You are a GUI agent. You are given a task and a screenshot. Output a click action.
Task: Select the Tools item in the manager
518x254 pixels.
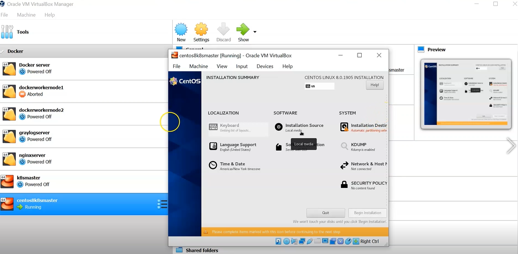(86, 32)
